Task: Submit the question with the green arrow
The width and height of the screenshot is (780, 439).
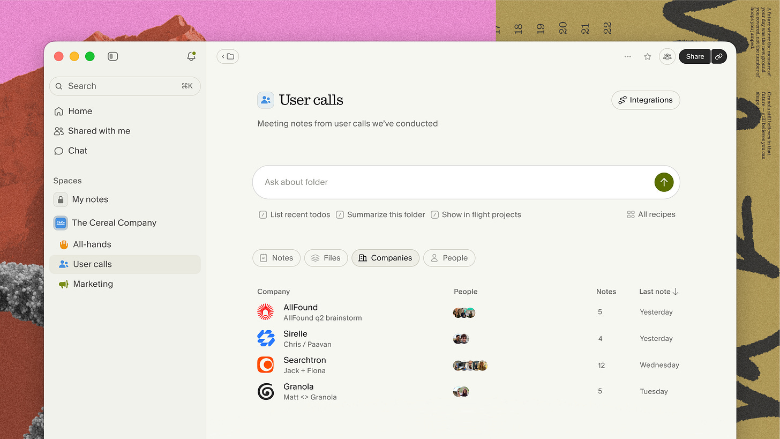Action: coord(664,182)
